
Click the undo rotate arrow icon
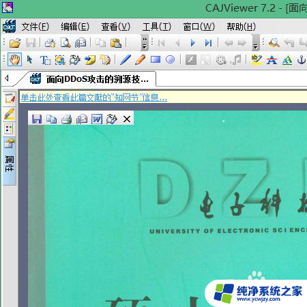[x=289, y=43]
